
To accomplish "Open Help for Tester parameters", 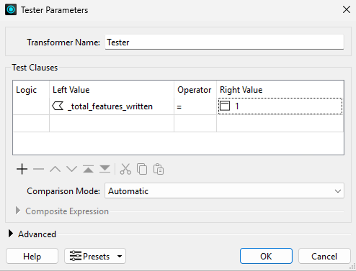I will click(32, 256).
